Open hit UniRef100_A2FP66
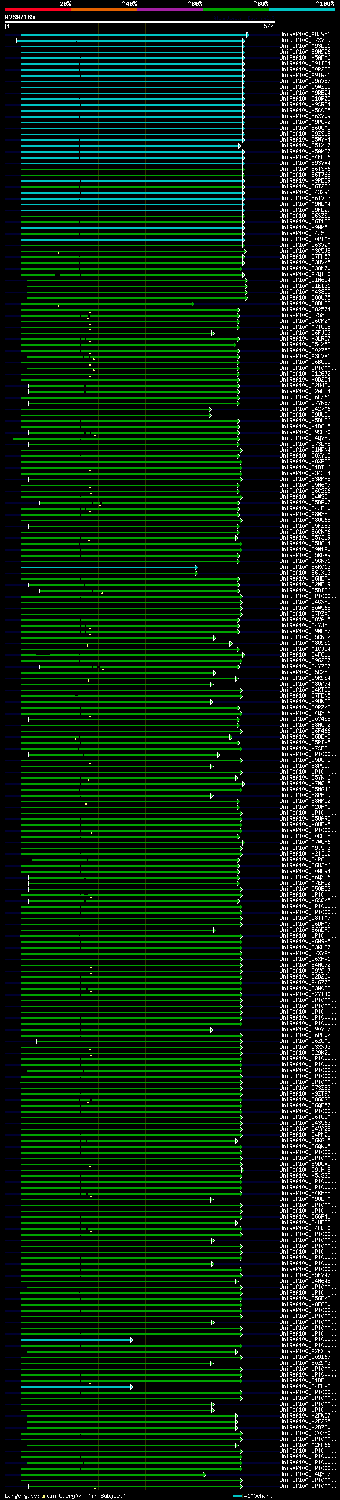The image size is (340, 1500). click(305, 1445)
